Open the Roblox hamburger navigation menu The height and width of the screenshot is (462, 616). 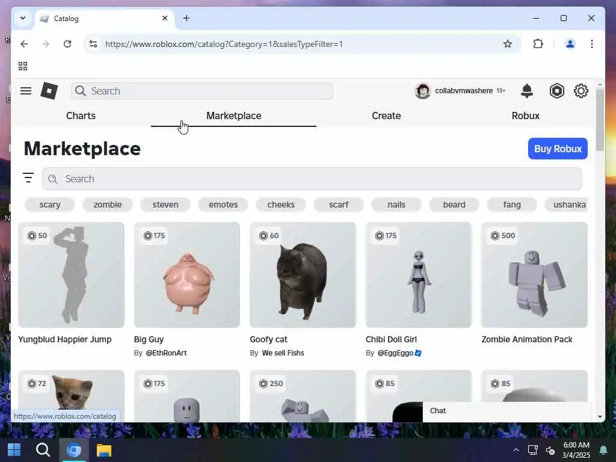[x=26, y=91]
